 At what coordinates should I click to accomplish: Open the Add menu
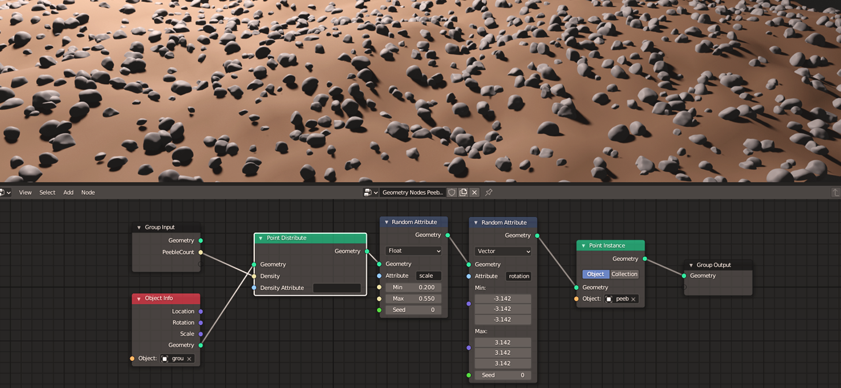coord(68,192)
